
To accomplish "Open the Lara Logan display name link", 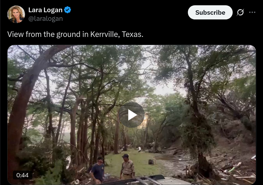I will coord(45,10).
